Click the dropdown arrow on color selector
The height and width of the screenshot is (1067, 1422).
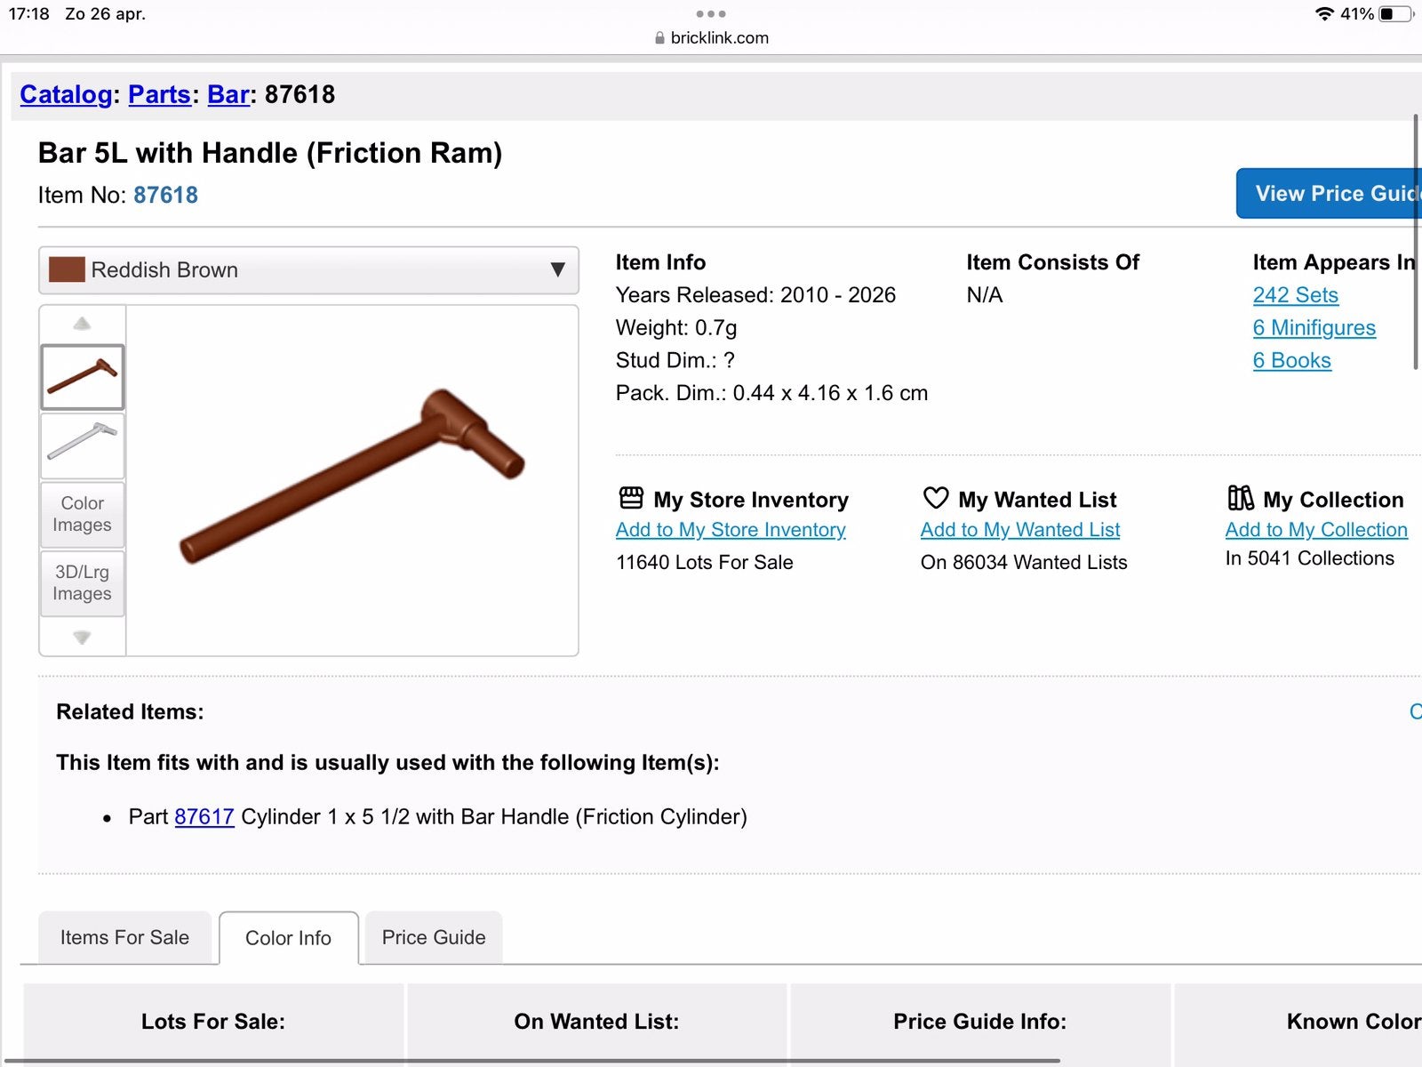pyautogui.click(x=557, y=269)
